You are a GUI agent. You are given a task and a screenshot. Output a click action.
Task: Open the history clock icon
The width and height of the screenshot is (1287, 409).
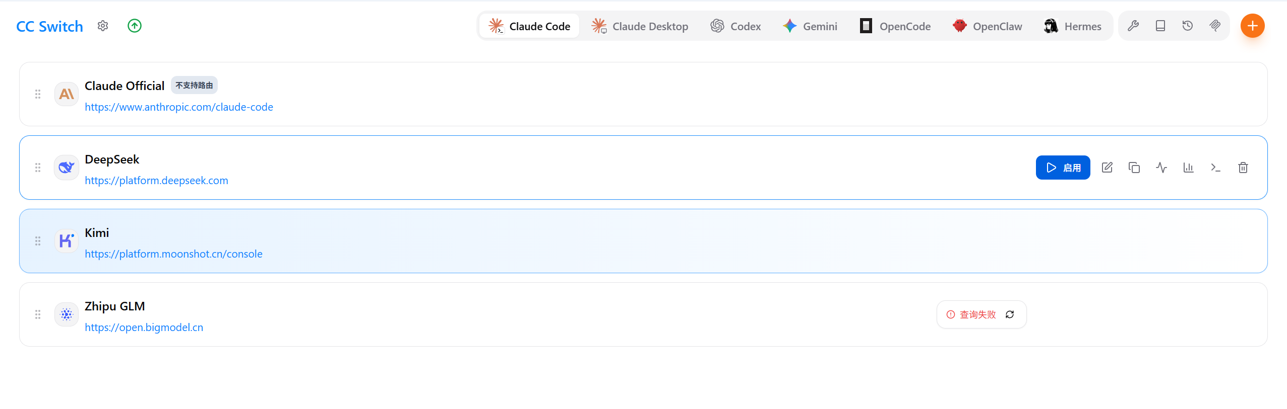click(x=1188, y=26)
